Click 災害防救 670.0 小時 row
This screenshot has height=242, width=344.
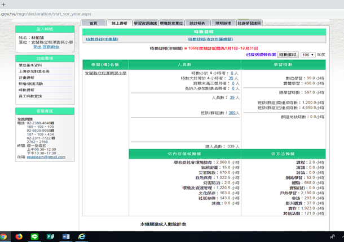(219, 173)
